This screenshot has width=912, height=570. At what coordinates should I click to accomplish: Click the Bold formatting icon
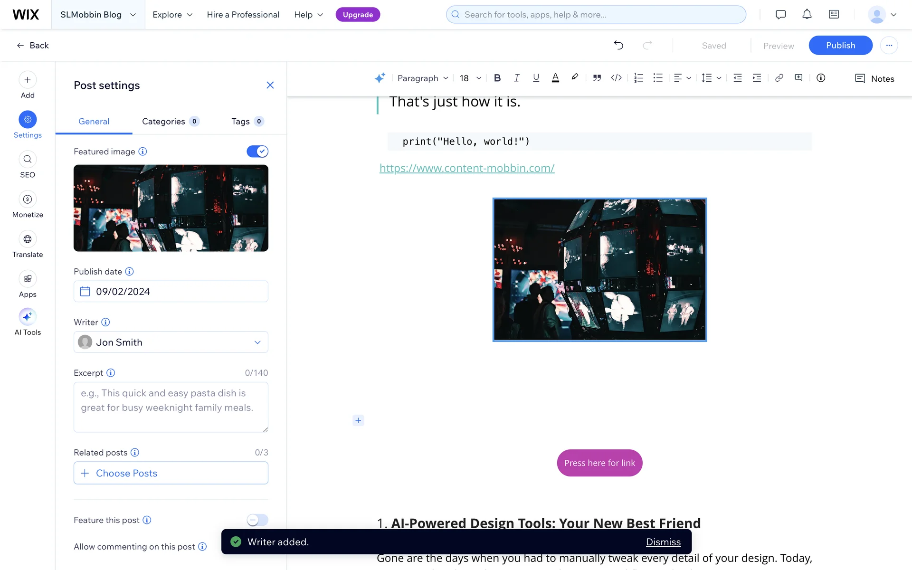497,78
